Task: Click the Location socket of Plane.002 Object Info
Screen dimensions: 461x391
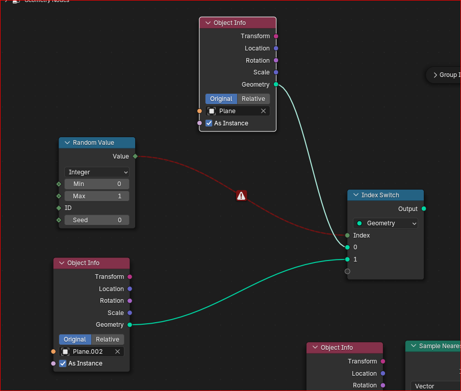Action: (130, 289)
